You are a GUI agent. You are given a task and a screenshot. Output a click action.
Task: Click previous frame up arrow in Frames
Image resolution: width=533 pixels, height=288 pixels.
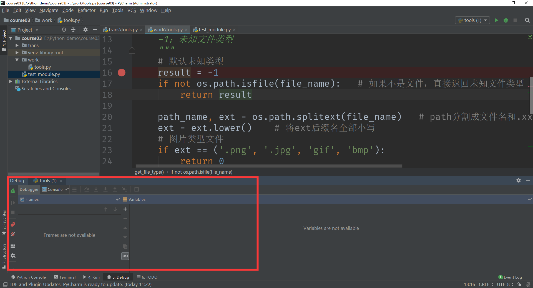click(x=106, y=209)
